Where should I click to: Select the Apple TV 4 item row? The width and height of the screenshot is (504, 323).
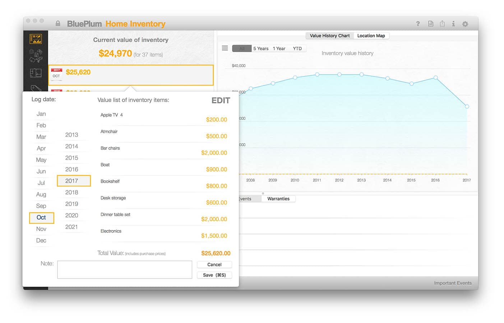(164, 117)
